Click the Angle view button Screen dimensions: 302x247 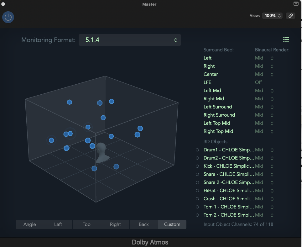[x=29, y=224]
